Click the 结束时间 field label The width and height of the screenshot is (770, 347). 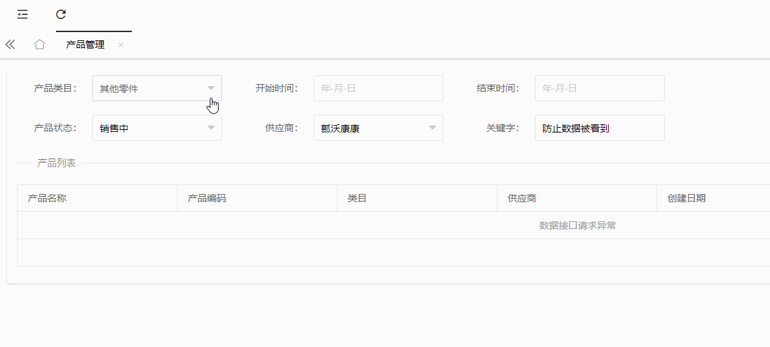[498, 88]
